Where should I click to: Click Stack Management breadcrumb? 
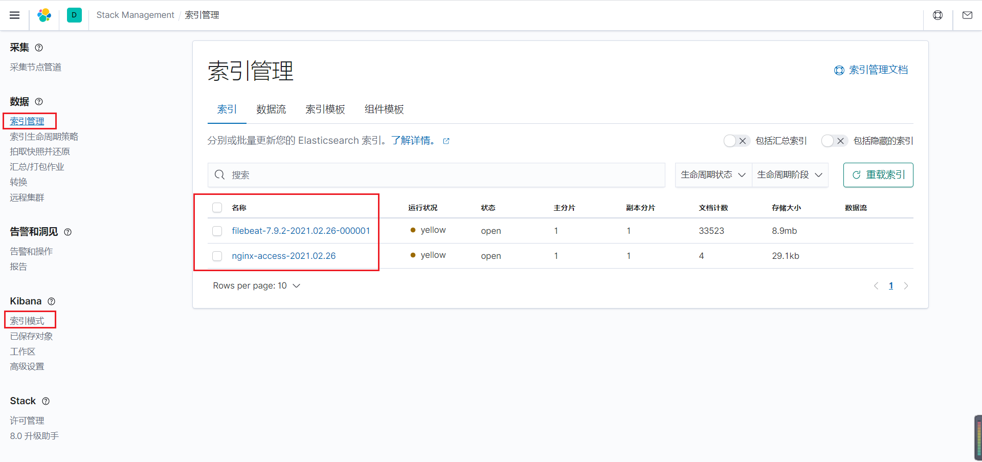click(136, 15)
